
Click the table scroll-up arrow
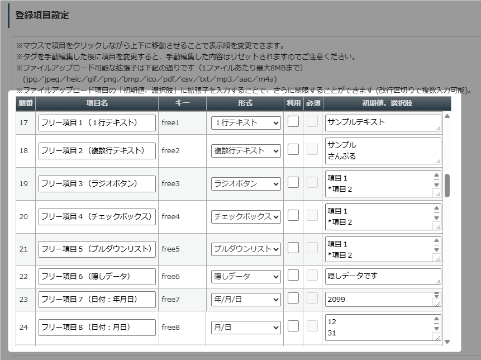point(447,116)
